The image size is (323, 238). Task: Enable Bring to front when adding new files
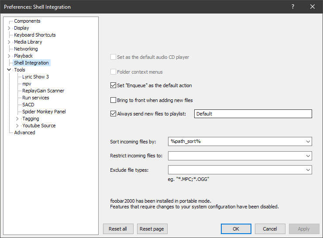pos(113,100)
